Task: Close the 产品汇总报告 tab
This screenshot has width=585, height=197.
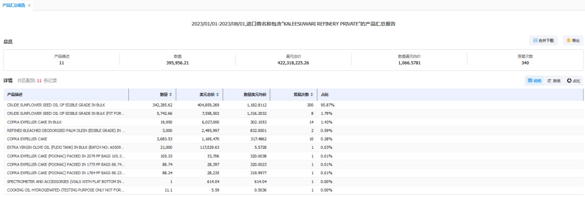Action: click(x=29, y=5)
